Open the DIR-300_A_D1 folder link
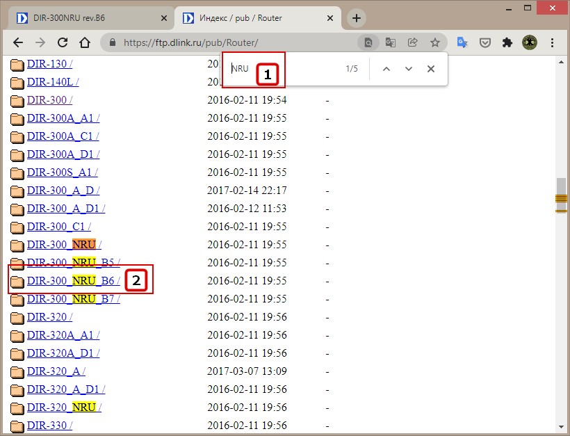Screen dimensions: 570x436 (66, 209)
